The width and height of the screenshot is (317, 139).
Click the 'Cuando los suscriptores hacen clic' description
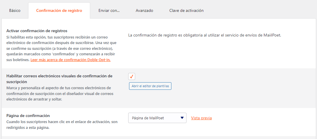[62, 125]
